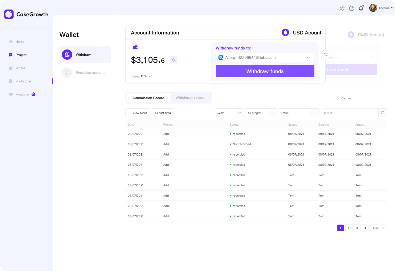395x271 pixels.
Task: Click the small arrow icon above the table
Action: (349, 99)
